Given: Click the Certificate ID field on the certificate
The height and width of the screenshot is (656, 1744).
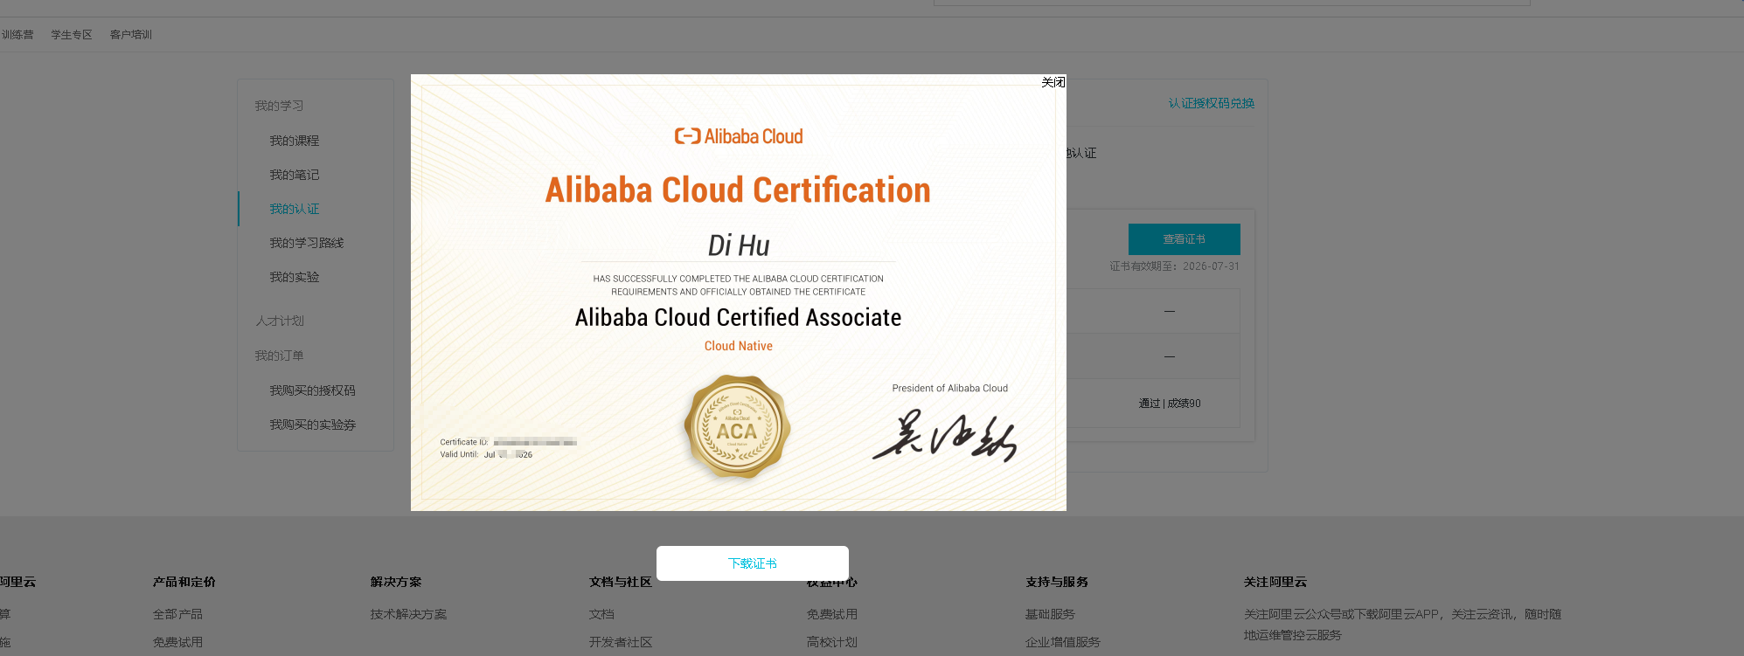Looking at the screenshot, I should (x=508, y=442).
